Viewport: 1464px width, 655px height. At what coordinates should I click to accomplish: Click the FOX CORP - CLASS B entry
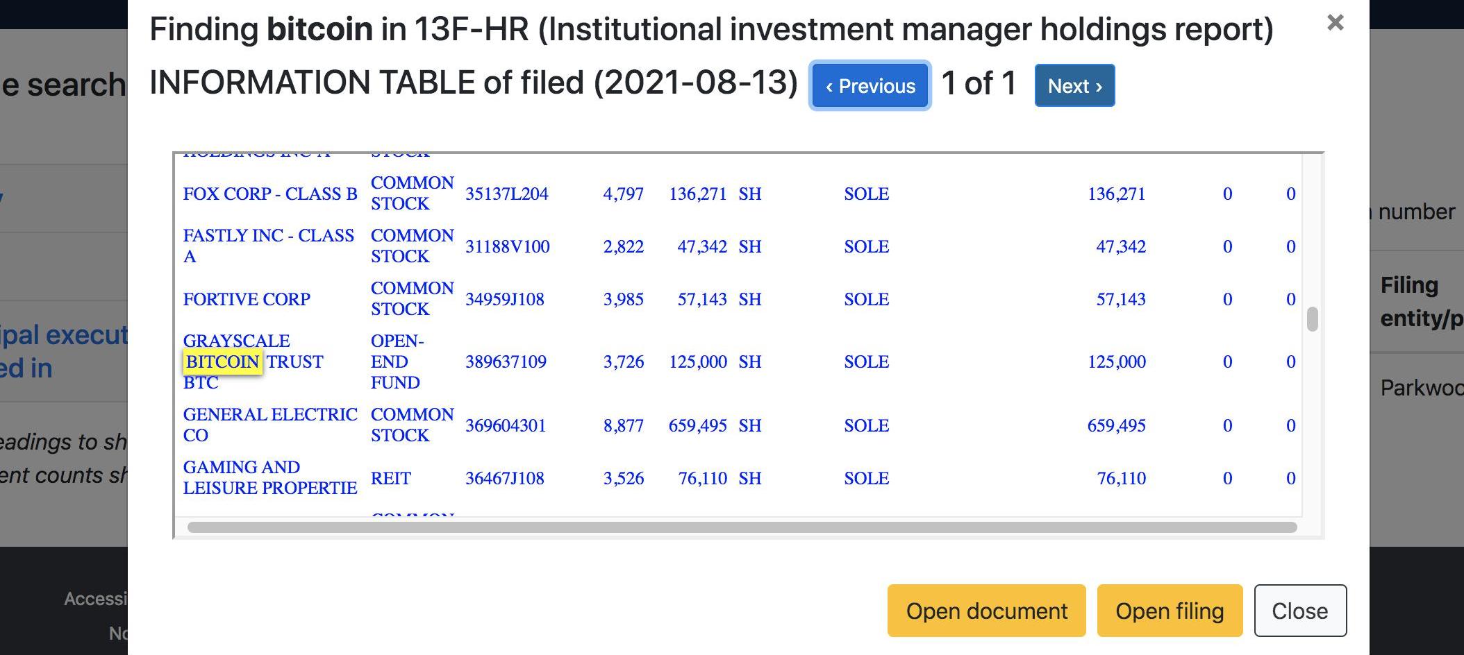(270, 194)
